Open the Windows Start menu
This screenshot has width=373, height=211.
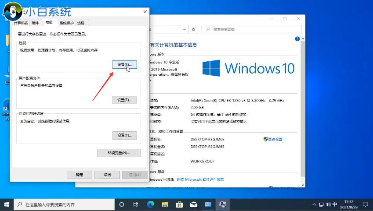(x=7, y=204)
